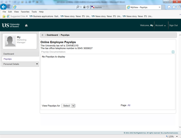Viewport: 181px width, 138px height.
Task: Click the tax office telephone number text
Action: (x=66, y=48)
